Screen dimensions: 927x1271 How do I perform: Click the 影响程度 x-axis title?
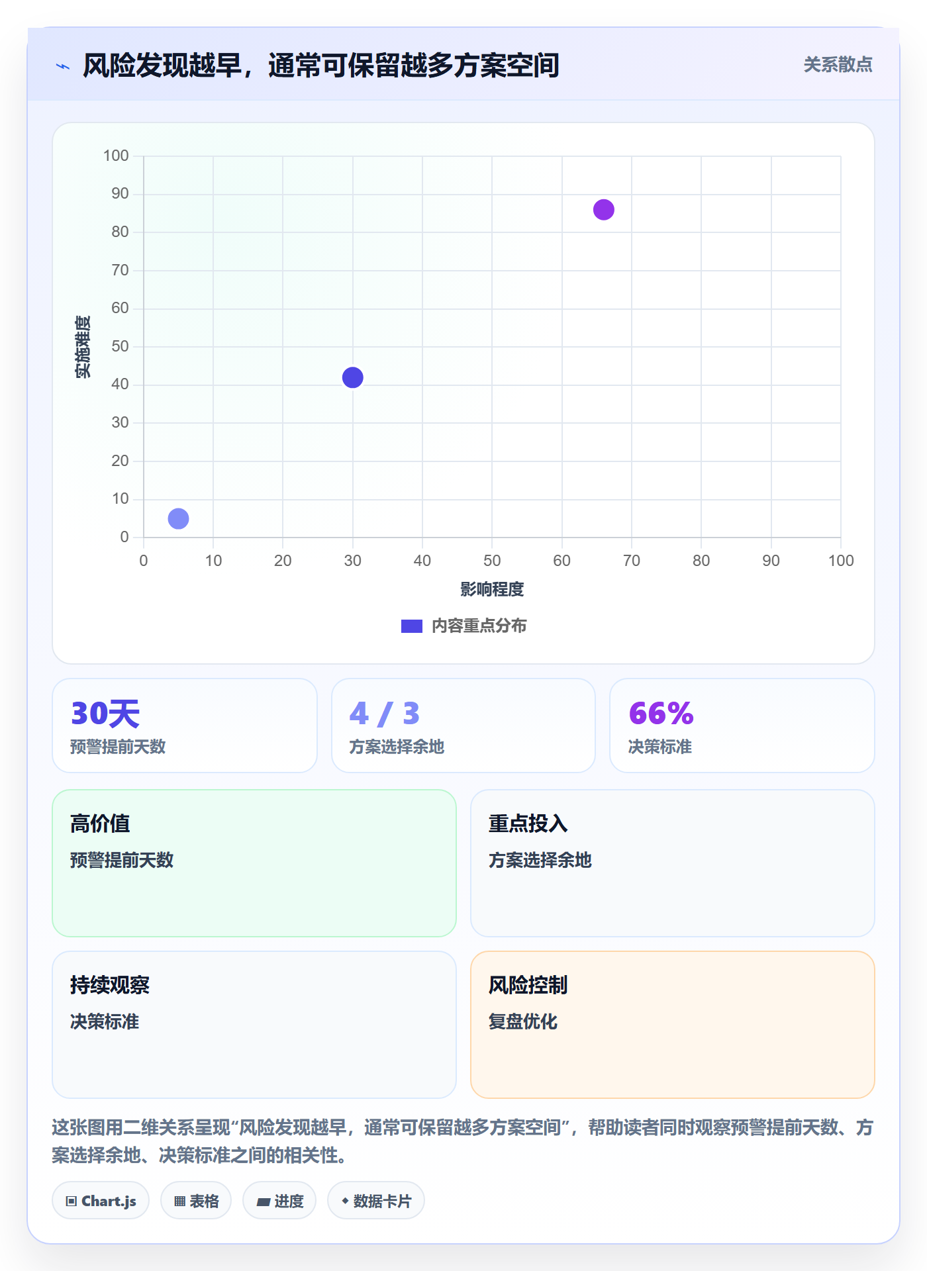[x=492, y=589]
